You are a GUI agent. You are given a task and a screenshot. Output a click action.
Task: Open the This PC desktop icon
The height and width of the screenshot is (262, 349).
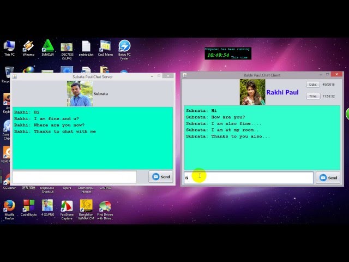coord(9,47)
